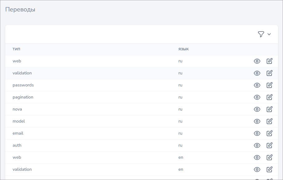Expand the filter dropdown chevron
This screenshot has width=283, height=180.
269,34
